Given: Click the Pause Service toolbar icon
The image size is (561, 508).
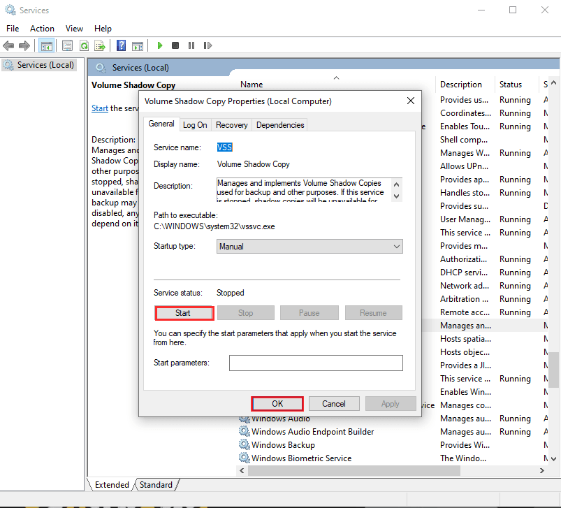Looking at the screenshot, I should pyautogui.click(x=191, y=45).
